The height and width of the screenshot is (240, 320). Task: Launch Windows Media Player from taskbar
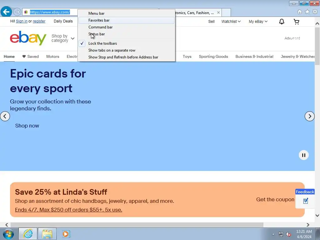(x=66, y=234)
